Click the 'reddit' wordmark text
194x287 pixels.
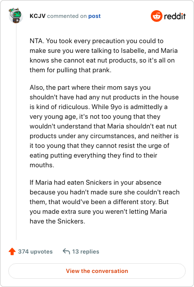(x=175, y=16)
